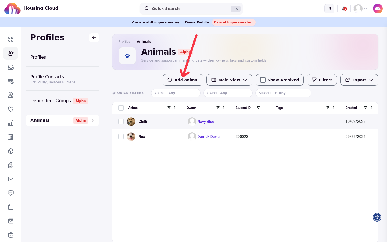
Task: Focus the Quick Search field
Action: tap(191, 9)
